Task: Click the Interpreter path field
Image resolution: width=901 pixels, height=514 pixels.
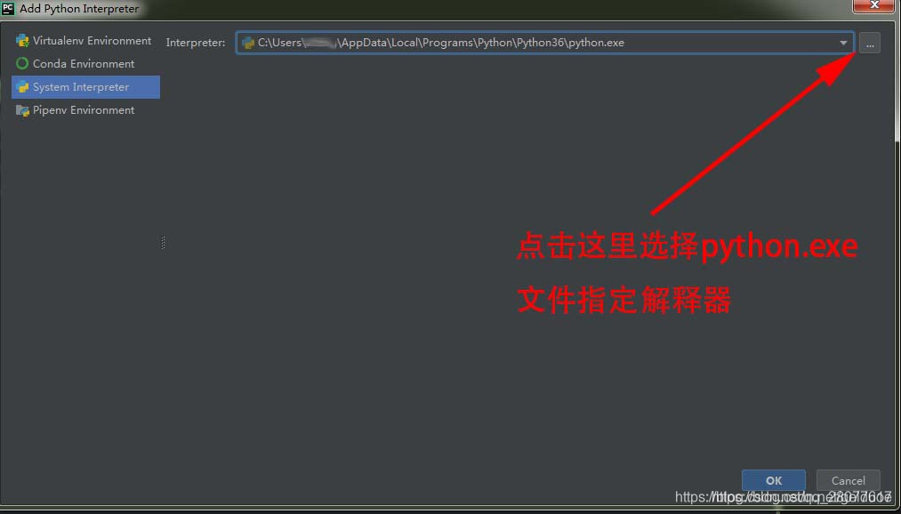Action: [544, 43]
